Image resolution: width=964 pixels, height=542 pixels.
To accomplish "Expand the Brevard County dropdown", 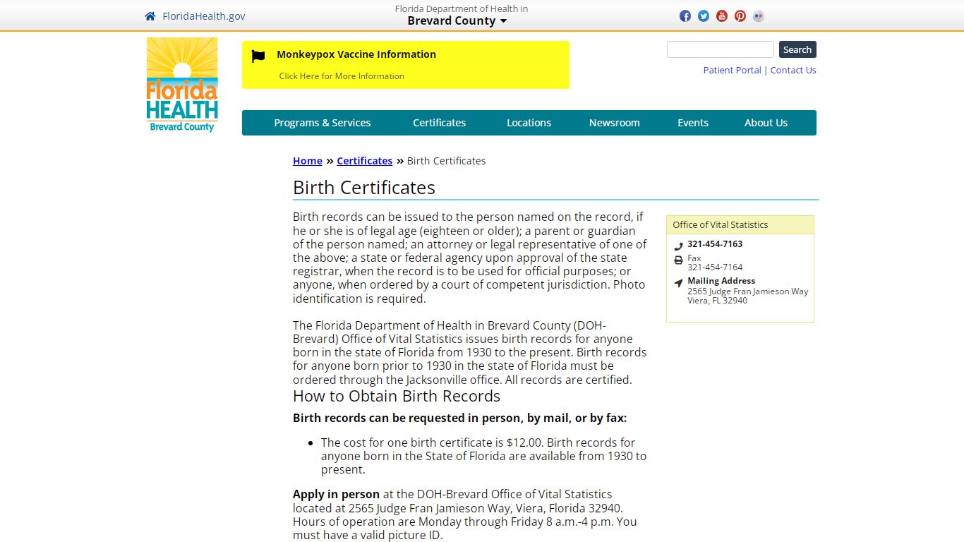I will (x=457, y=20).
